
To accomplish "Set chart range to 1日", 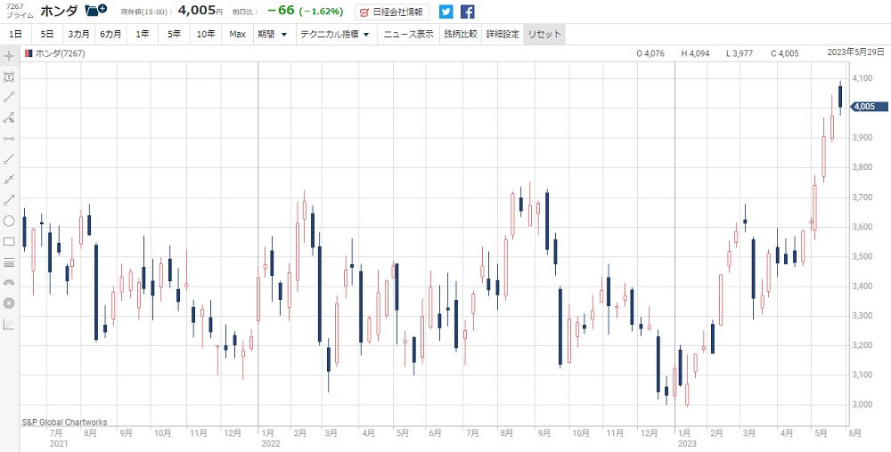I will point(16,34).
